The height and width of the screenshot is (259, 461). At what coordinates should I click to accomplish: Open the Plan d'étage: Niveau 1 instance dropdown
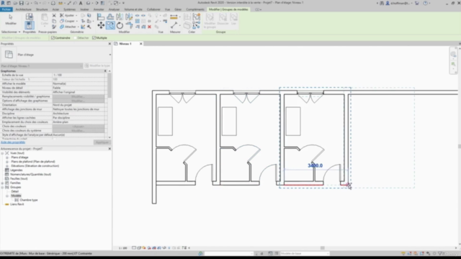42,65
